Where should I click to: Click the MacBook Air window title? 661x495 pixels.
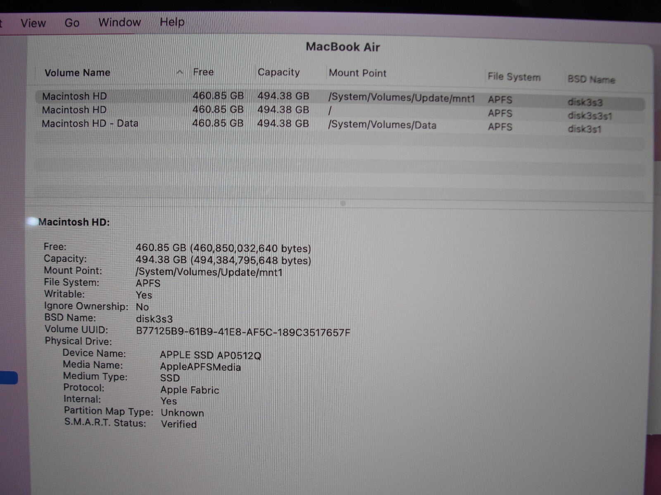click(x=342, y=47)
